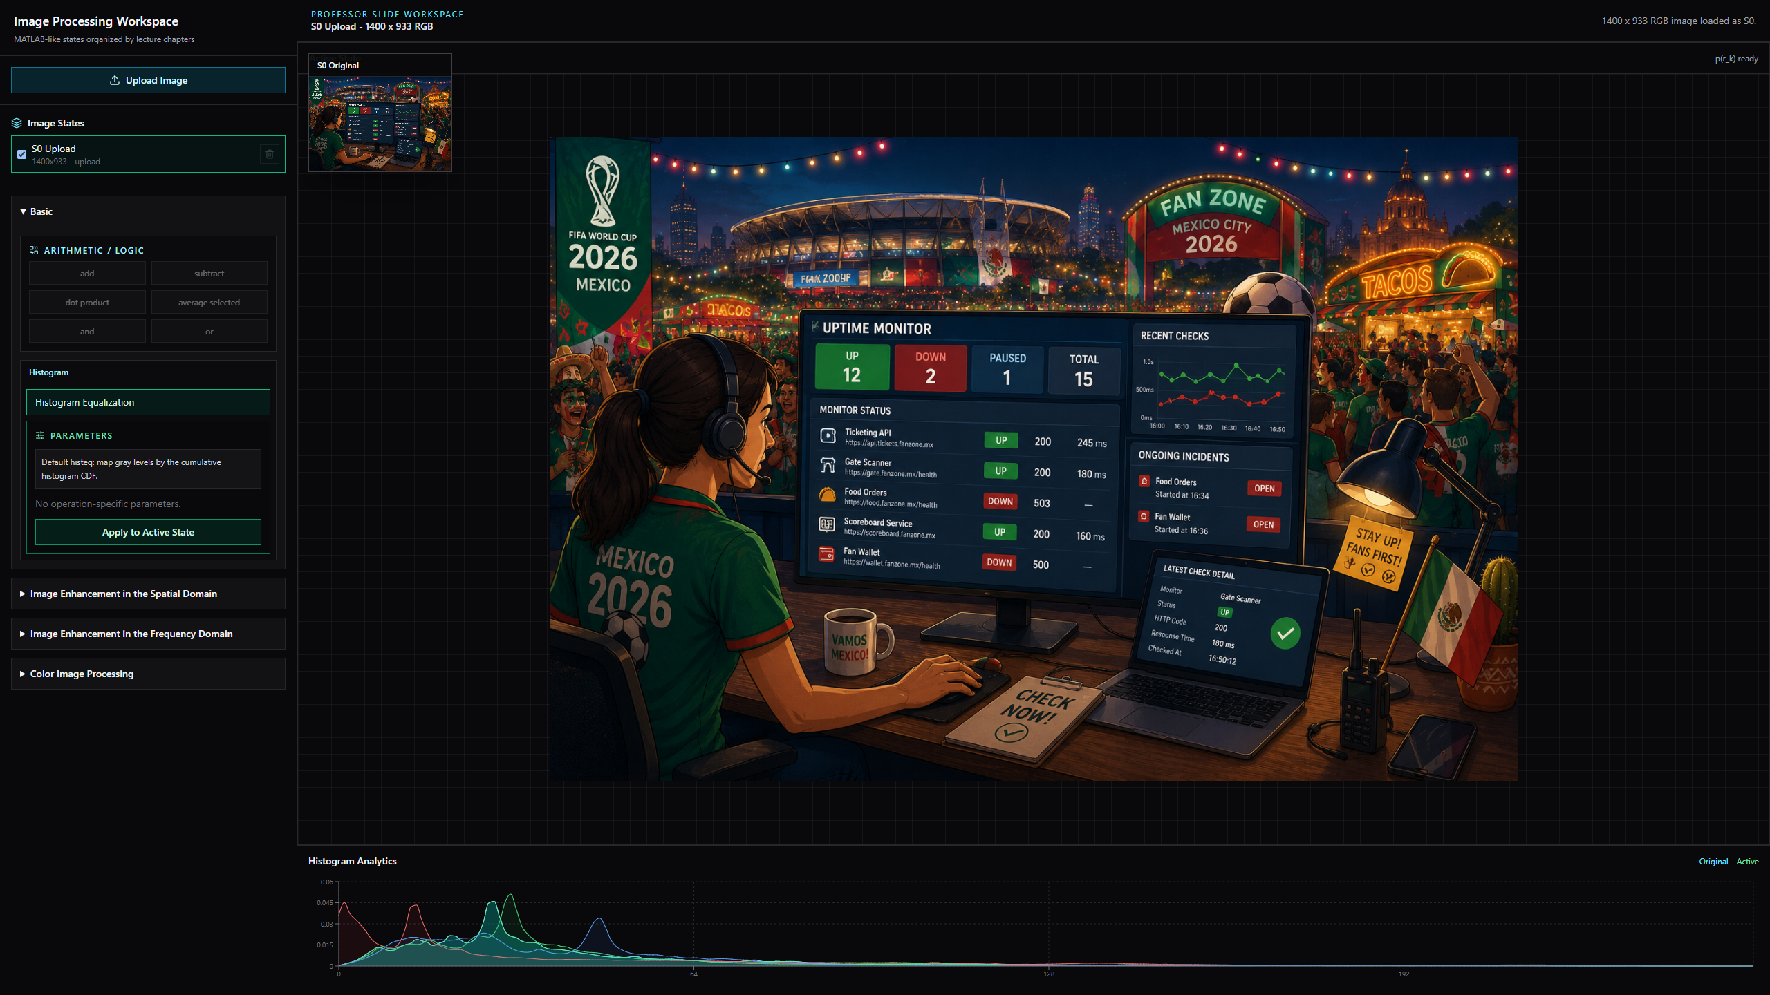Expand Color Image Processing section

coord(148,674)
